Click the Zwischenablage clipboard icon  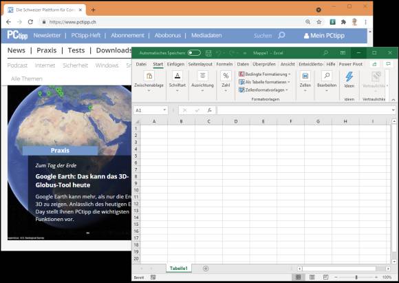click(x=149, y=76)
